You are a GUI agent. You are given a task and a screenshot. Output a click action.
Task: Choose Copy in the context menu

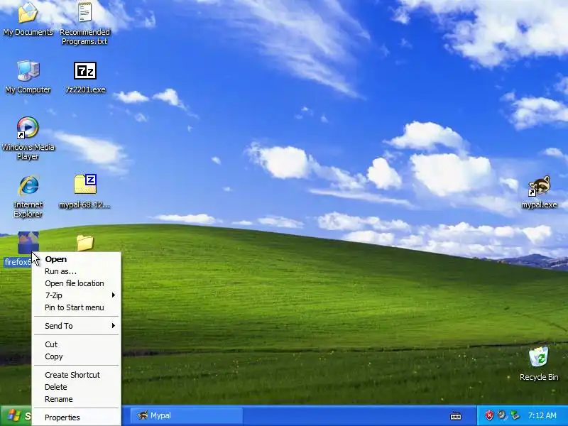point(77,356)
